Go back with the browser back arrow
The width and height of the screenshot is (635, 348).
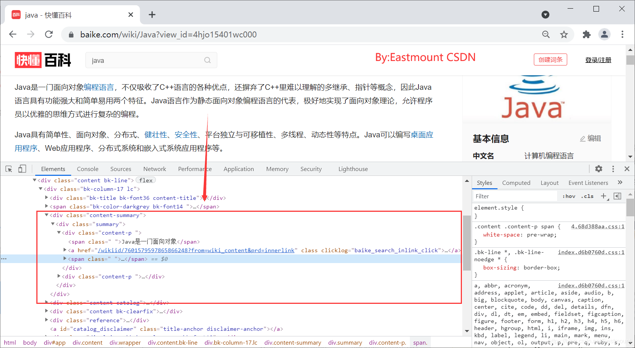(13, 34)
